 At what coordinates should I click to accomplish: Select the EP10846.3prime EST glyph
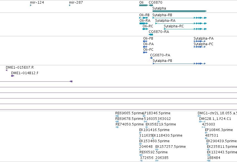[206, 133]
